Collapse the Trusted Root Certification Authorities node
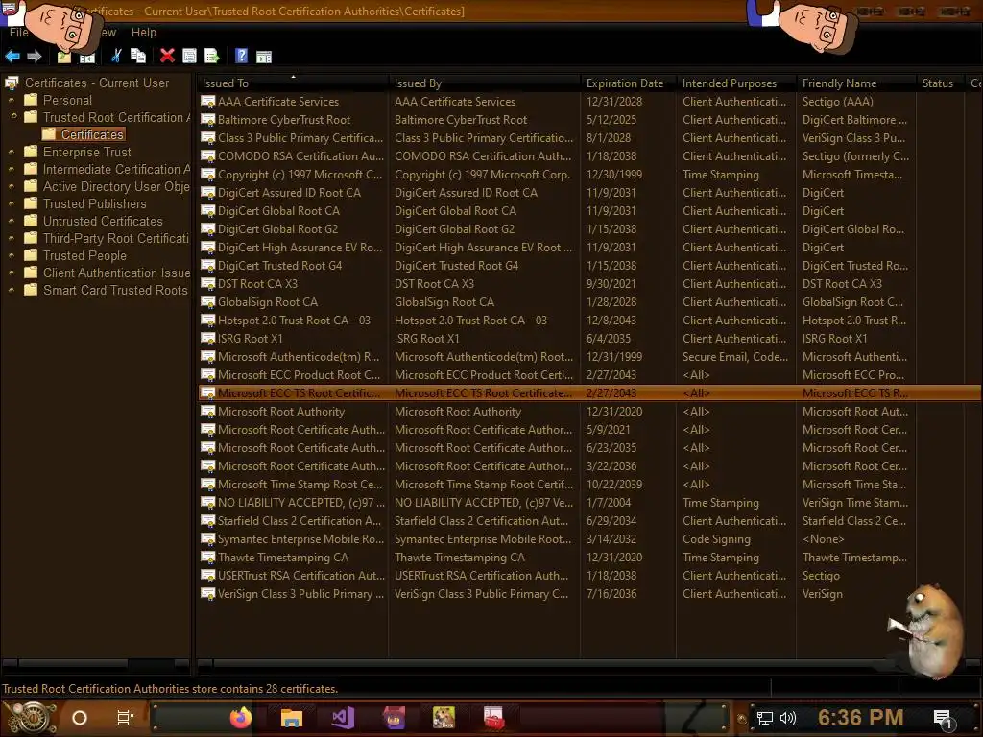The image size is (983, 737). [13, 117]
